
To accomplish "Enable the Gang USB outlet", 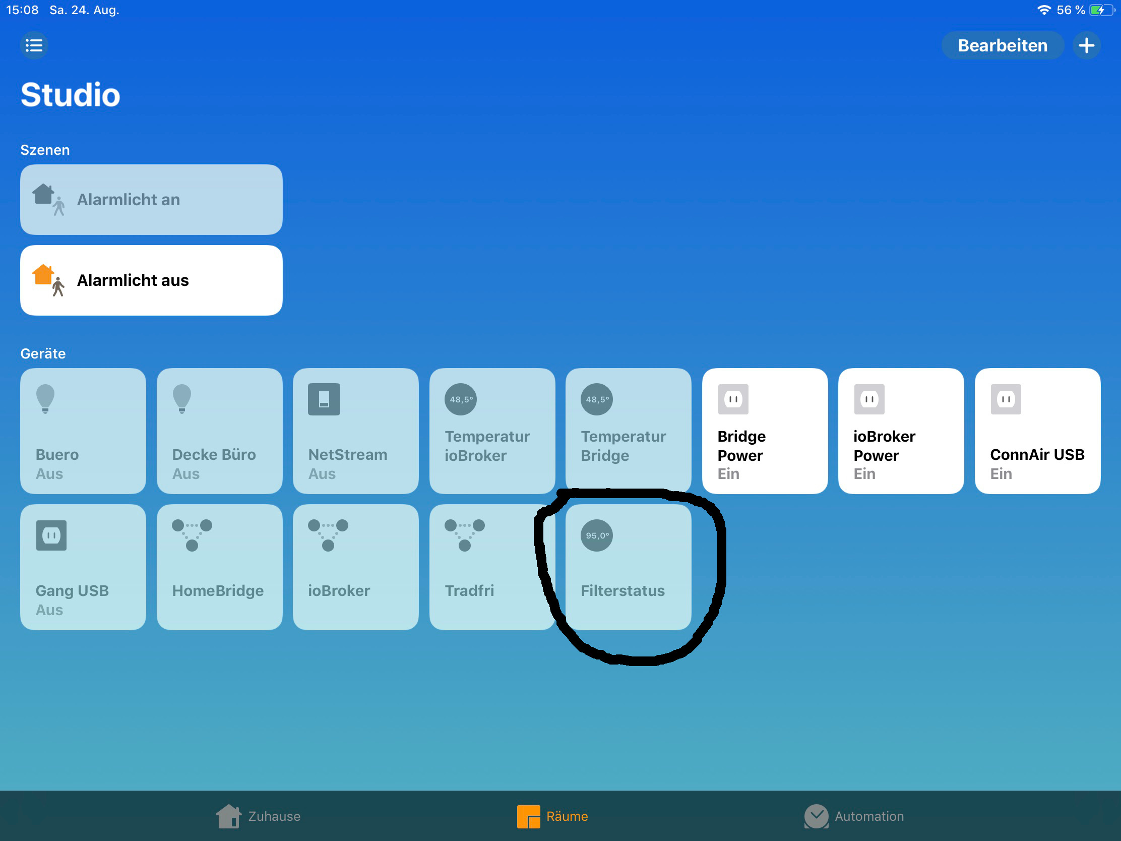I will pyautogui.click(x=83, y=567).
